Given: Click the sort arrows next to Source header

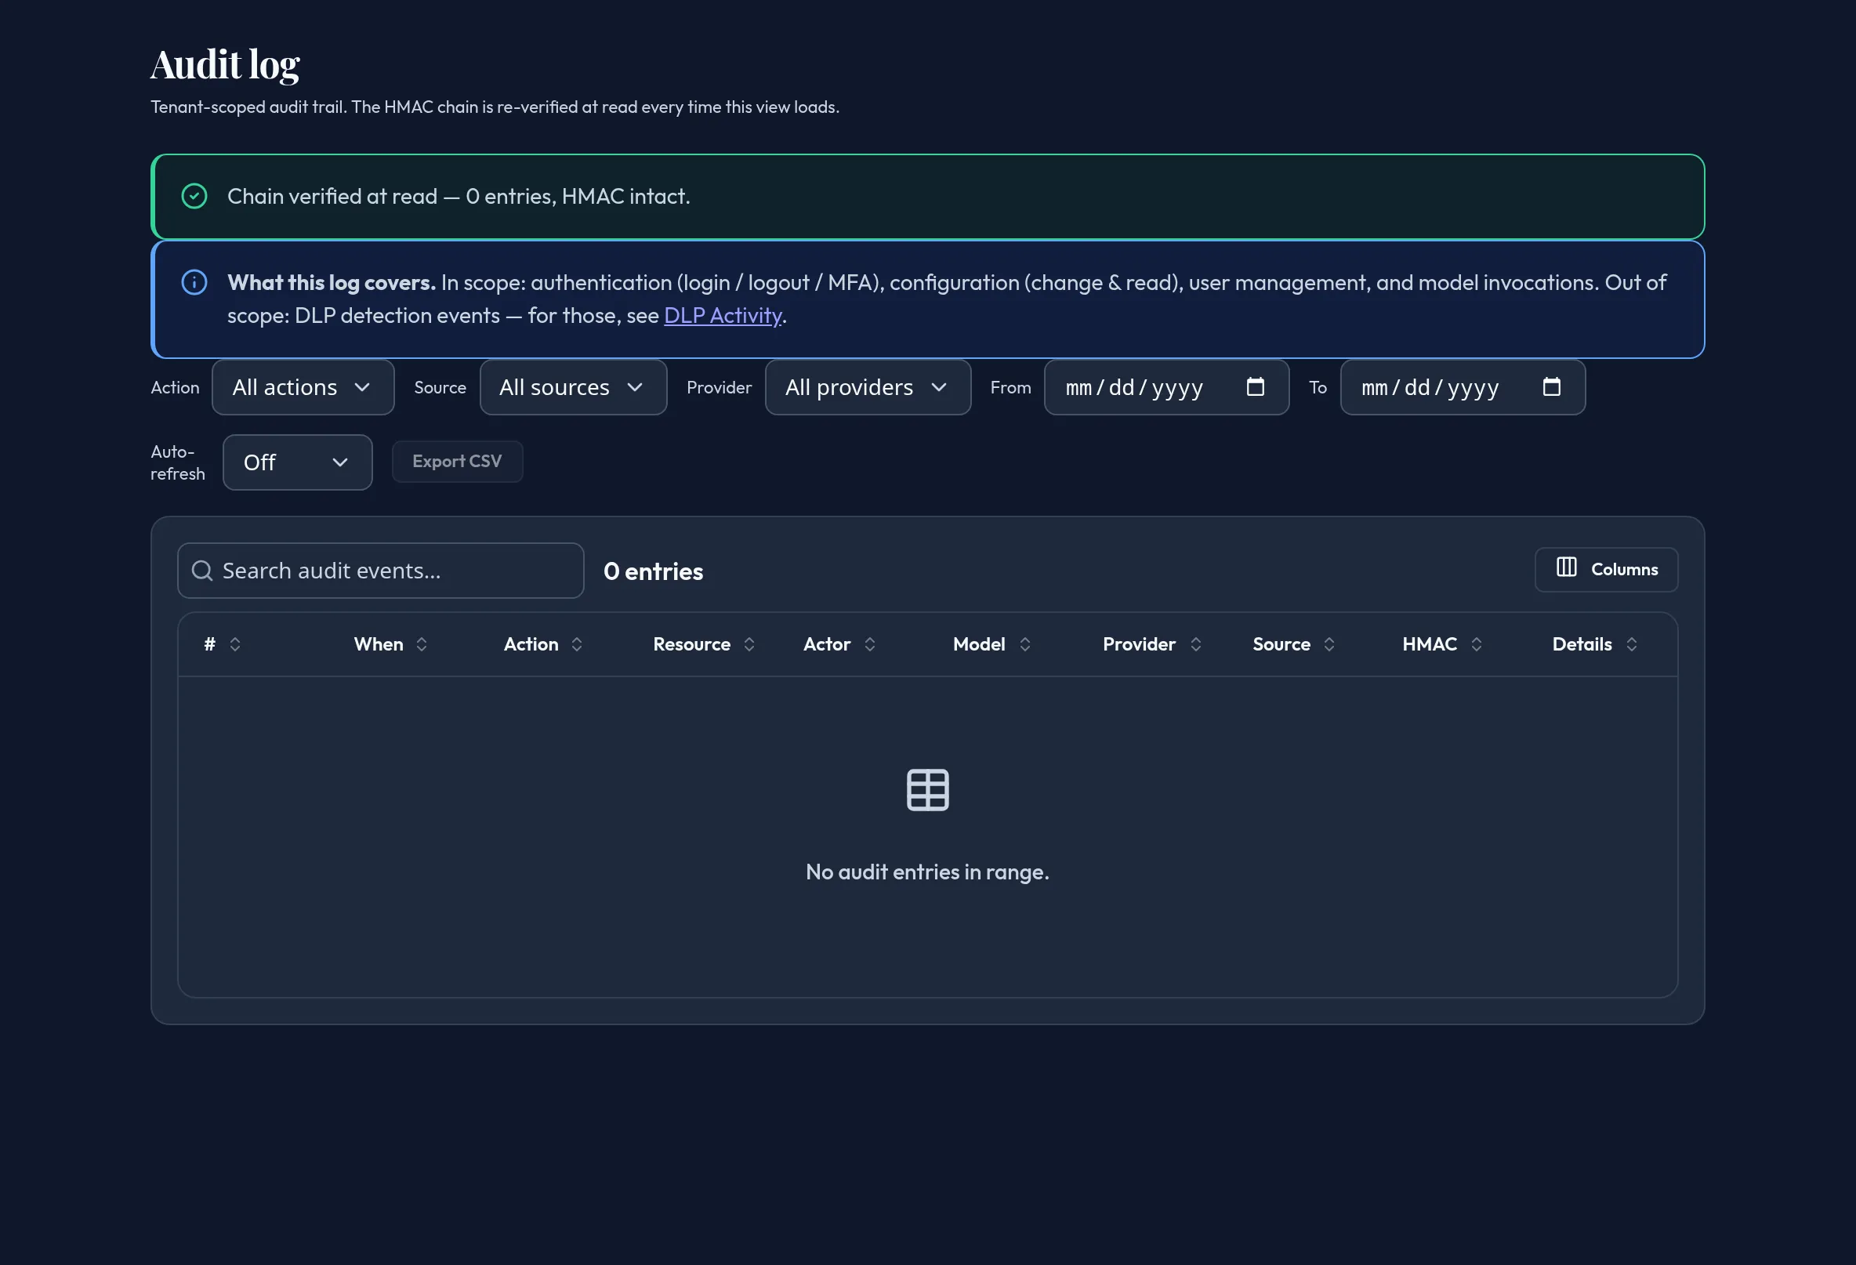Looking at the screenshot, I should click(x=1329, y=644).
